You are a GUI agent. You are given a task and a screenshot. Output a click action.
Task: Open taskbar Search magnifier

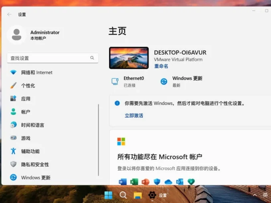pyautogui.click(x=123, y=195)
